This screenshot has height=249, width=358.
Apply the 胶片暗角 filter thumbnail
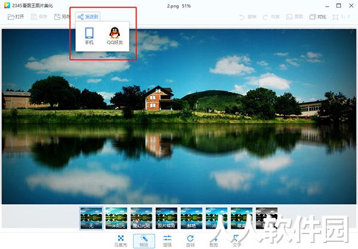pyautogui.click(x=166, y=218)
